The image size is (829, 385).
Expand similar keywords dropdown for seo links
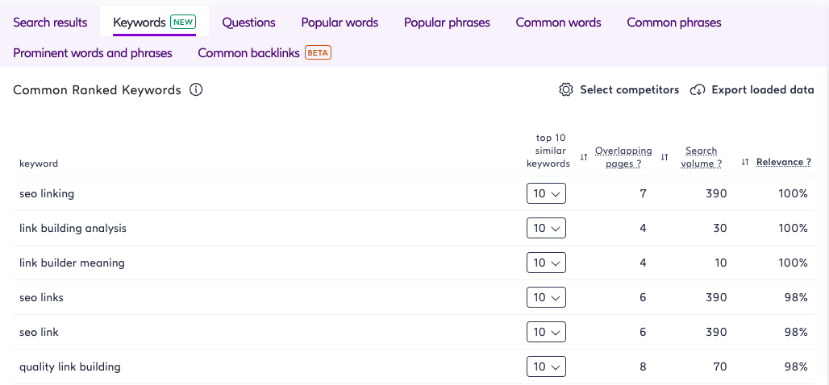click(x=546, y=297)
